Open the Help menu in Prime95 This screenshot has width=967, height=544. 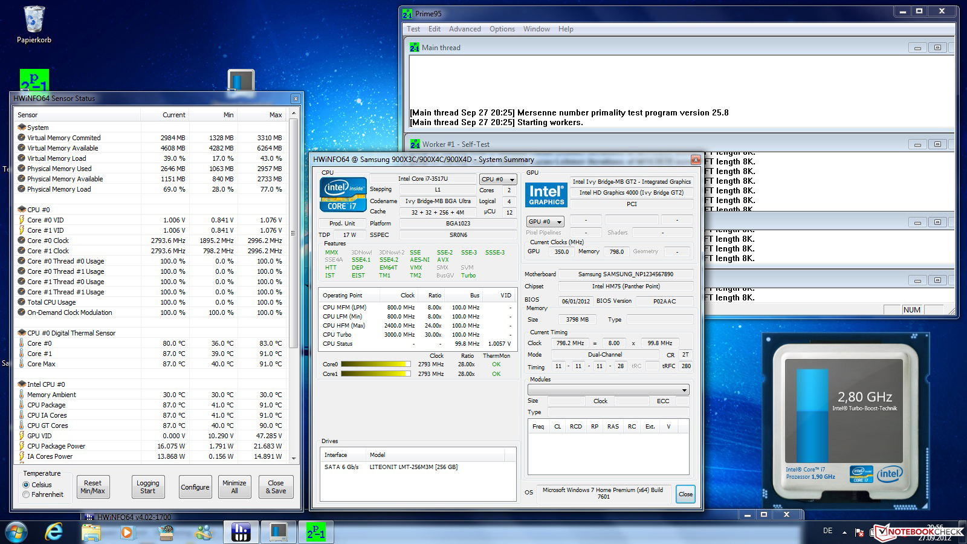click(566, 29)
